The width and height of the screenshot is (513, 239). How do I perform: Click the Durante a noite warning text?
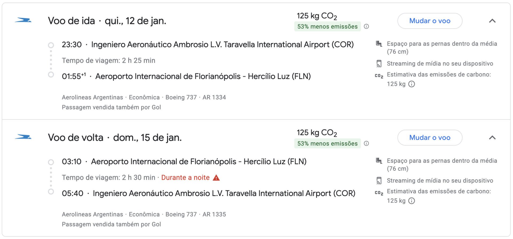185,178
